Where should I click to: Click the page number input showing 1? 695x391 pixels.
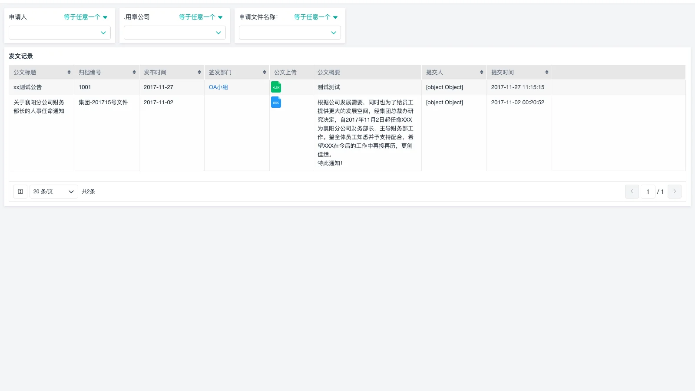[648, 192]
